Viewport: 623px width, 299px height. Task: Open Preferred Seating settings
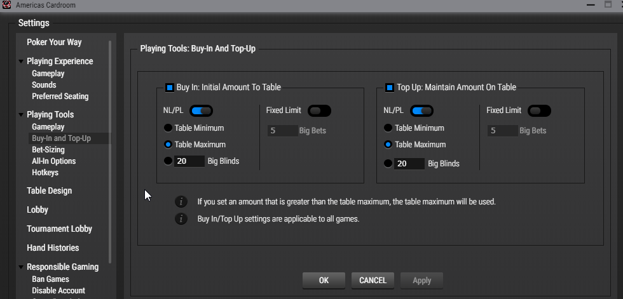60,96
